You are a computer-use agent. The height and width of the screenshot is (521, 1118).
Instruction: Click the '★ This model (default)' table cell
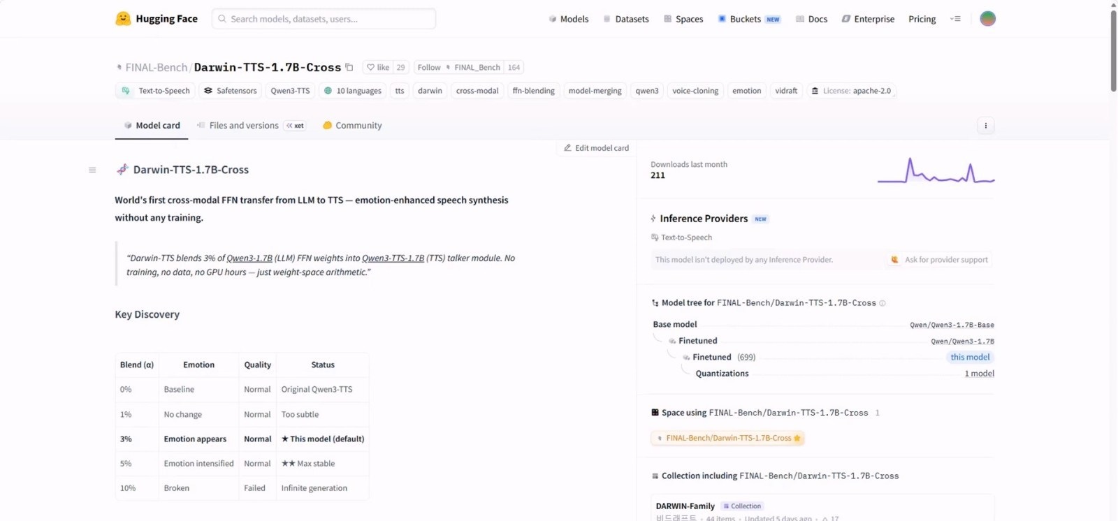tap(323, 439)
